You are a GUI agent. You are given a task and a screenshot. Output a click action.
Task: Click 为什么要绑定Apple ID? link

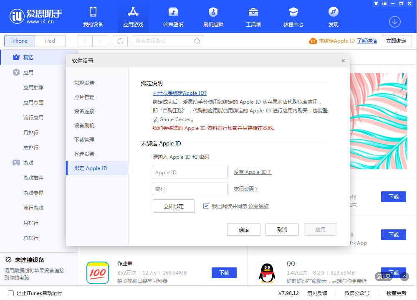(179, 93)
